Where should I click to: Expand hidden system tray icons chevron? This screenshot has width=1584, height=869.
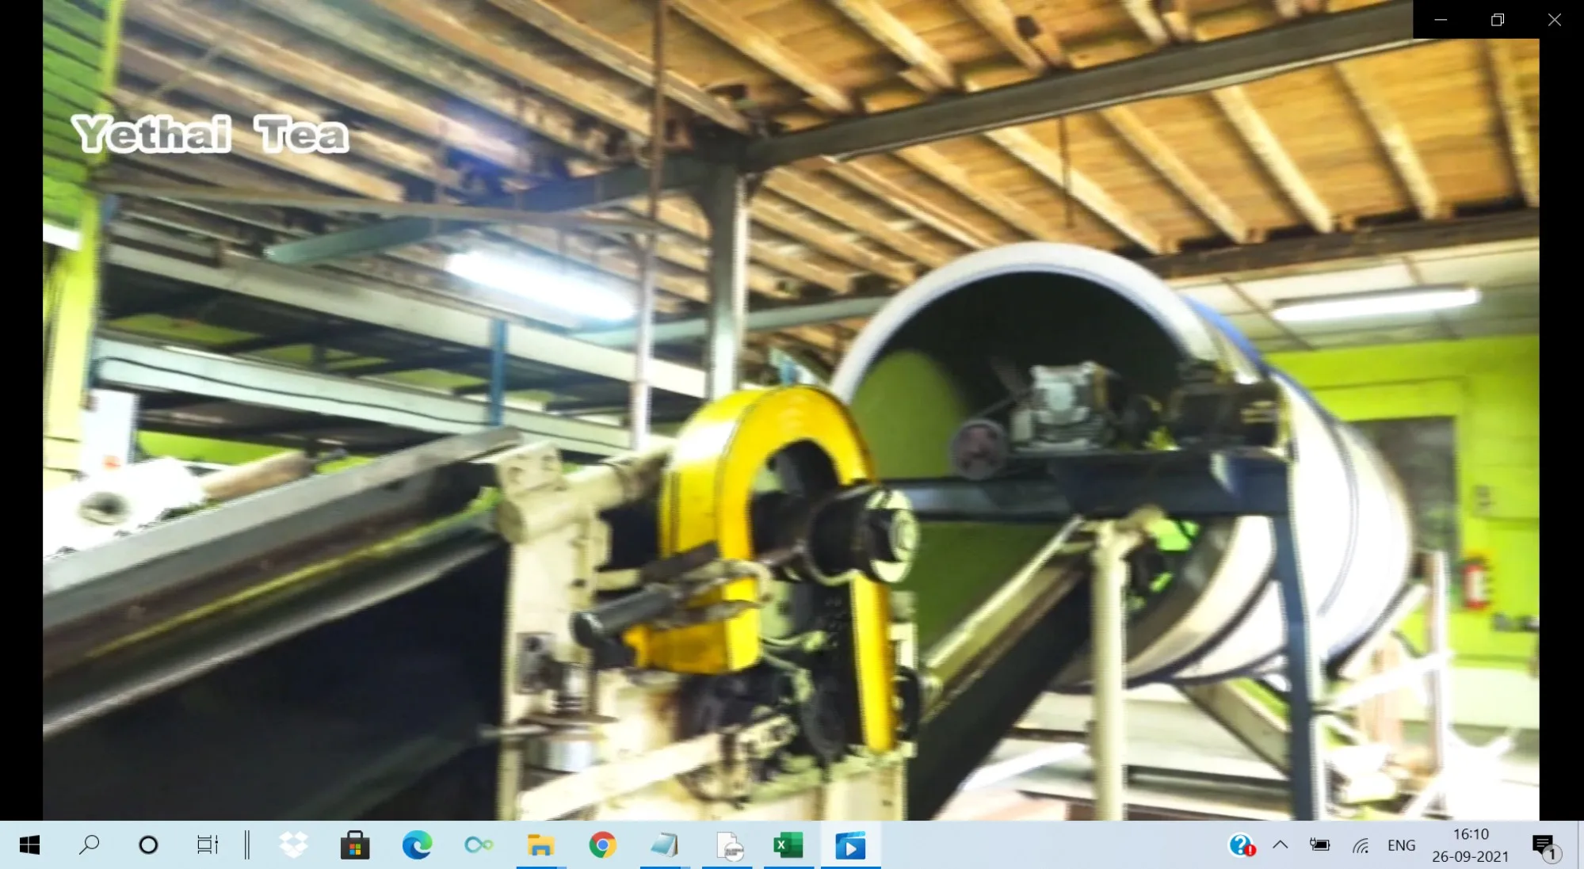(1280, 845)
